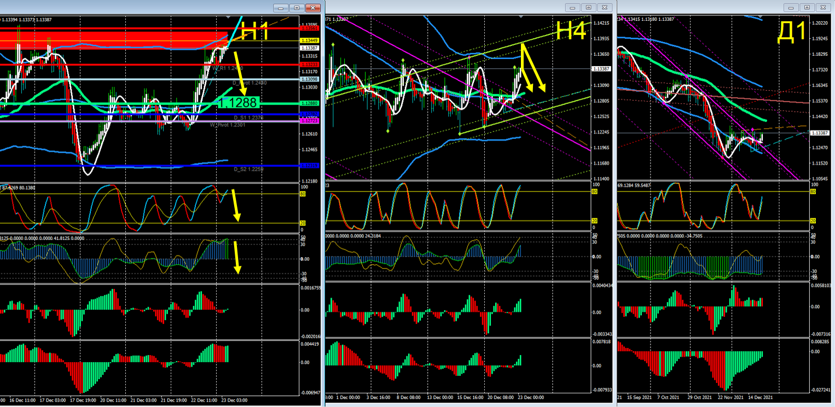Restore down the H4 chart window
The width and height of the screenshot is (835, 407).
tap(588, 8)
